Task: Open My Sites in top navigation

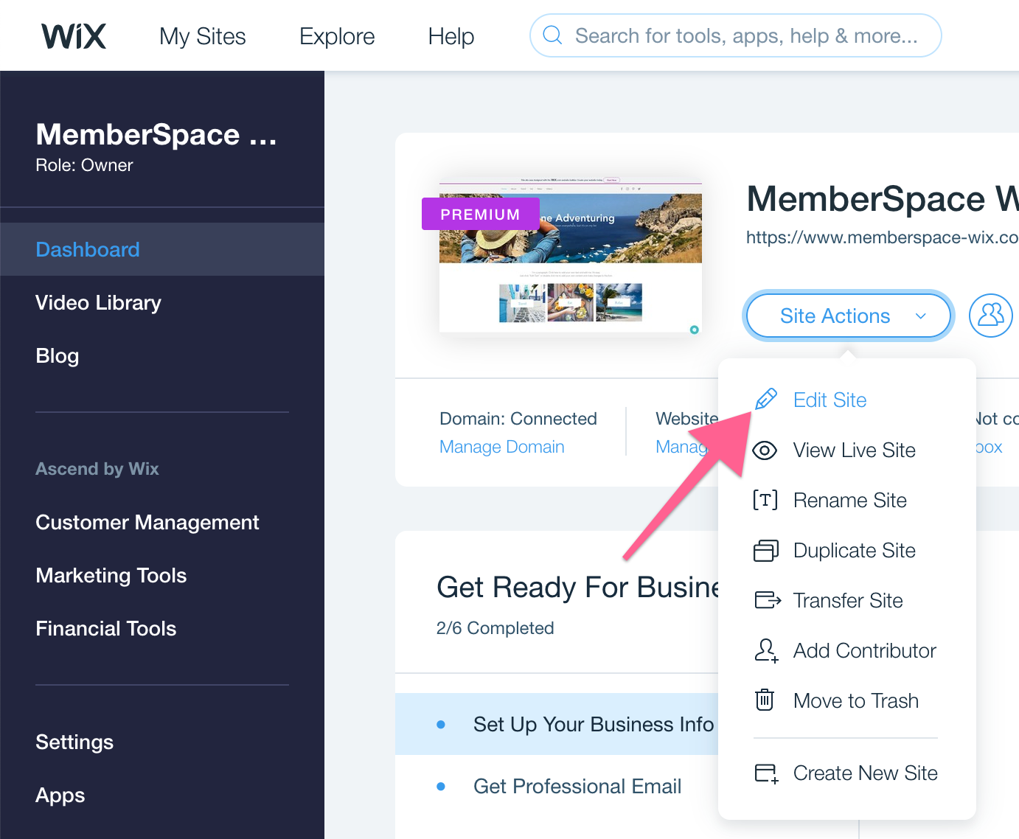Action: click(x=202, y=36)
